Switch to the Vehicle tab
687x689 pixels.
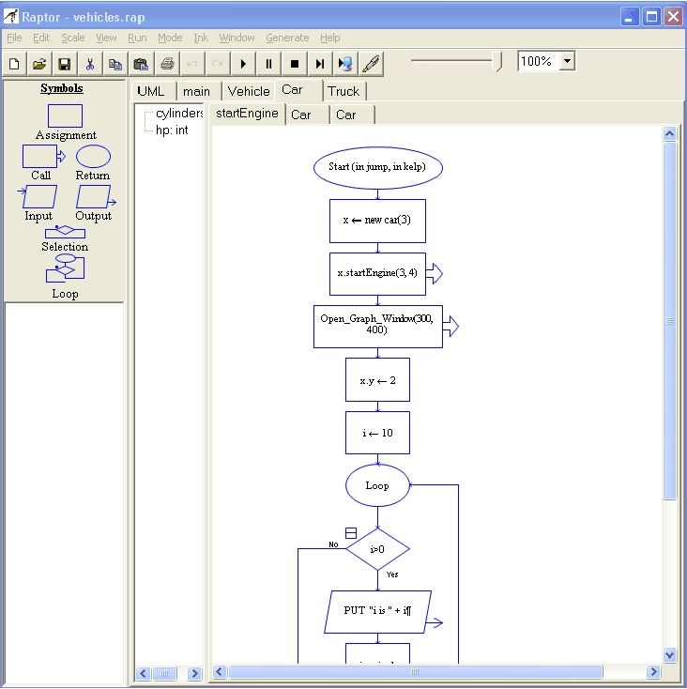pyautogui.click(x=249, y=91)
